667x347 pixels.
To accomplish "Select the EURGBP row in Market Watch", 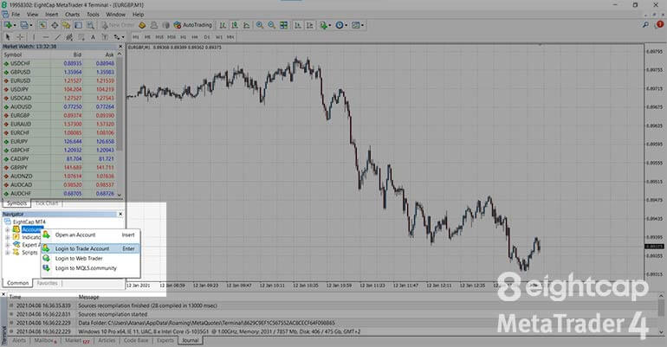I will [59, 116].
